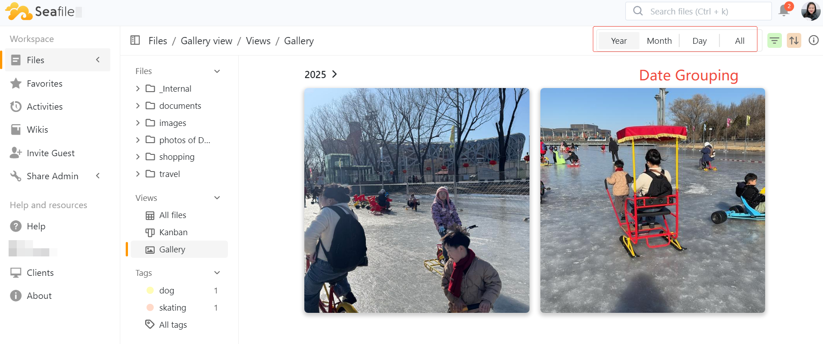Go to Gallery view breadcrumb link
Image resolution: width=823 pixels, height=344 pixels.
pos(206,41)
